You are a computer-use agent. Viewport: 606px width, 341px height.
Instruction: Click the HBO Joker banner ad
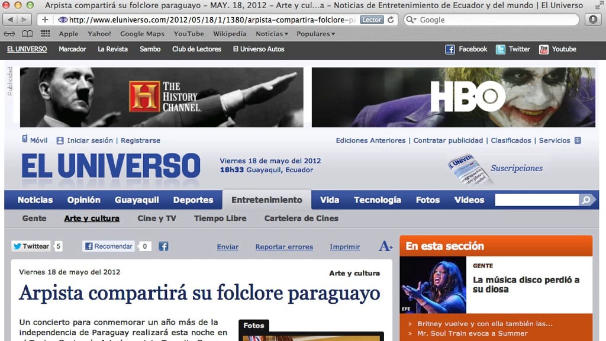[453, 98]
